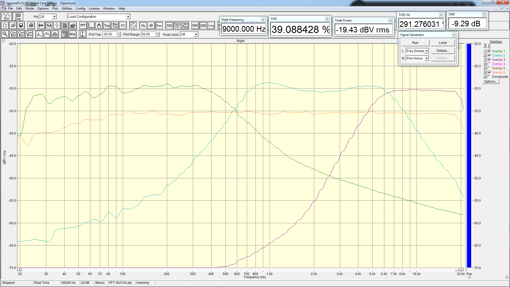Click the I/O device icon
The image size is (510, 287).
click(123, 26)
